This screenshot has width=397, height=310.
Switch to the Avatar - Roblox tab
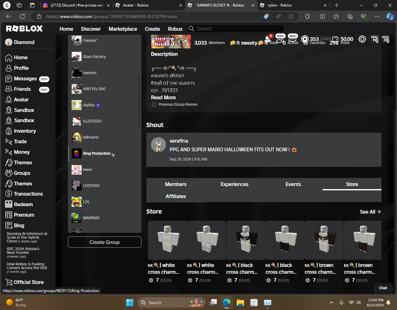149,5
